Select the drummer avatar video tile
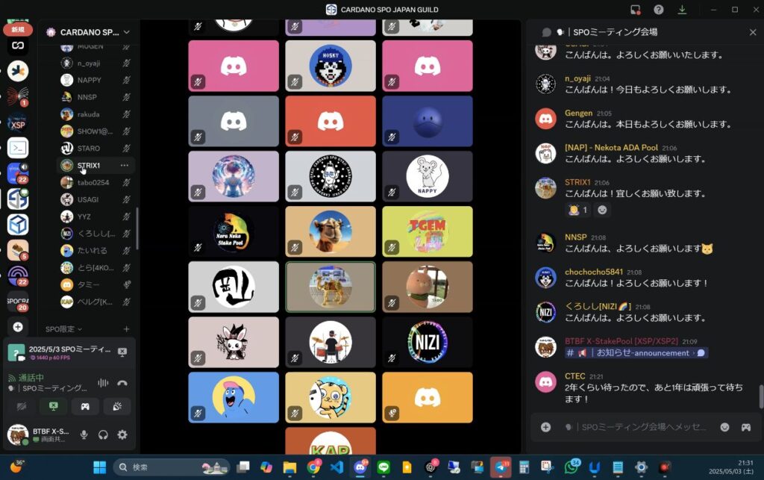 click(x=331, y=342)
